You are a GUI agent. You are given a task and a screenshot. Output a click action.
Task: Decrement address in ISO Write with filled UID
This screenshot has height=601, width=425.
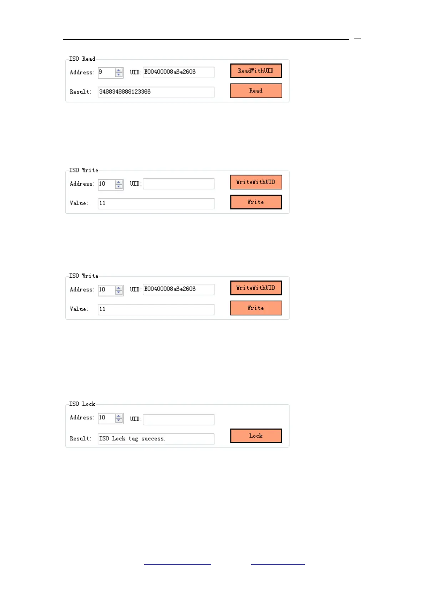click(119, 292)
